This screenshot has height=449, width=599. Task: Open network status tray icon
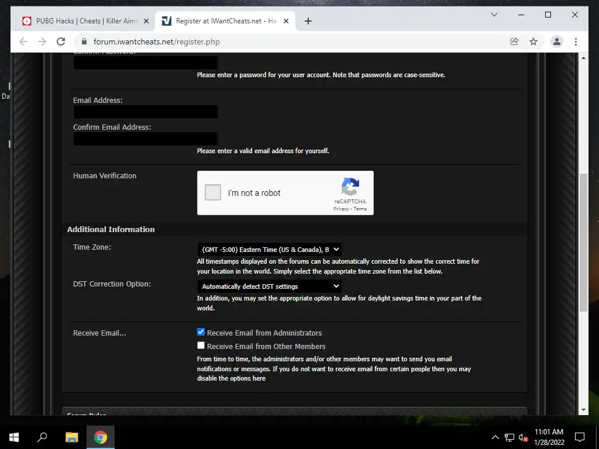pyautogui.click(x=510, y=437)
